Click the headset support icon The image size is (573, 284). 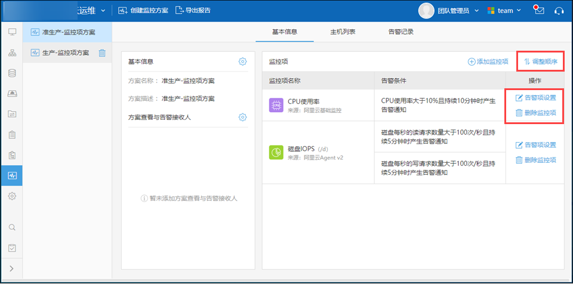559,11
